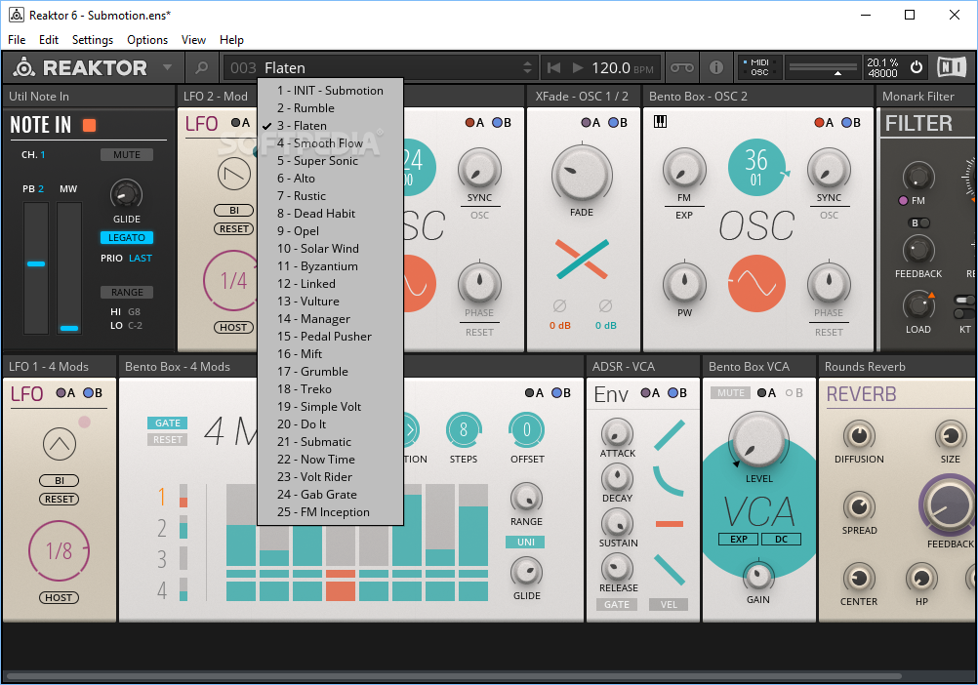Adjust the PB pitch bend slider
The width and height of the screenshot is (978, 685).
click(36, 268)
